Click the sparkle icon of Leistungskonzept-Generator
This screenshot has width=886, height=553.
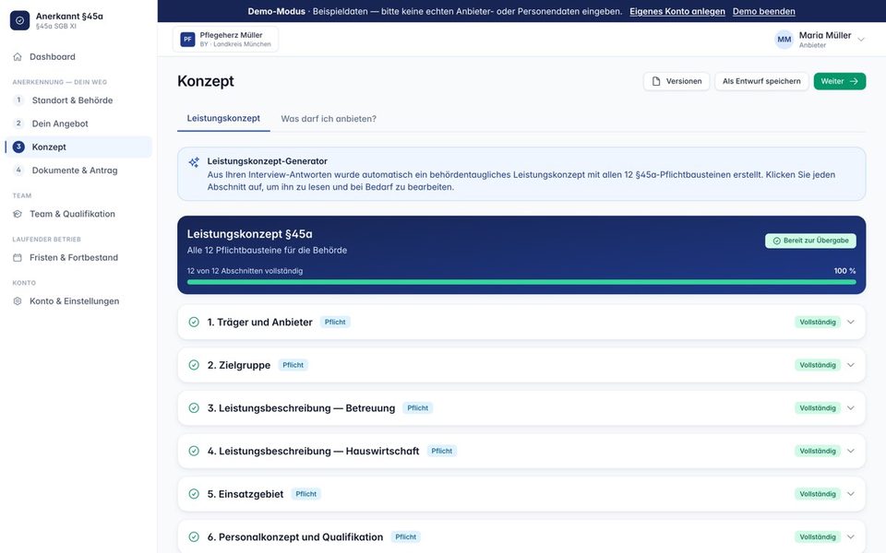[x=194, y=162]
